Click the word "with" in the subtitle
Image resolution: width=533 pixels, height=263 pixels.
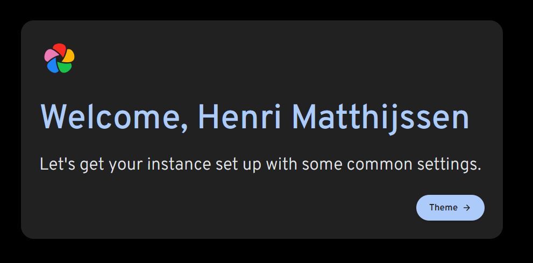click(x=281, y=164)
